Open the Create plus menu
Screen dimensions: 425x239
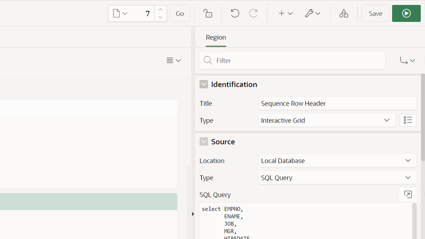285,13
